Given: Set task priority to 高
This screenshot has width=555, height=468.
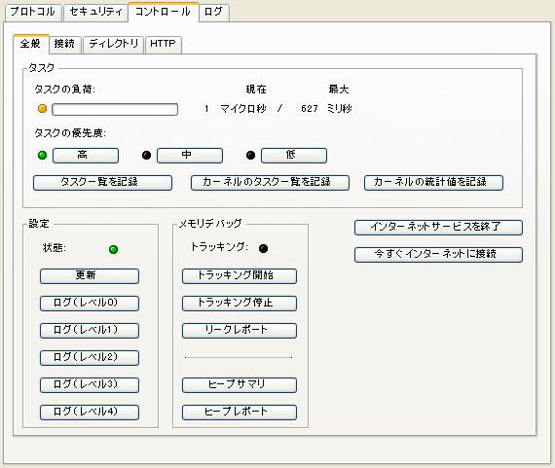Looking at the screenshot, I should coord(86,156).
